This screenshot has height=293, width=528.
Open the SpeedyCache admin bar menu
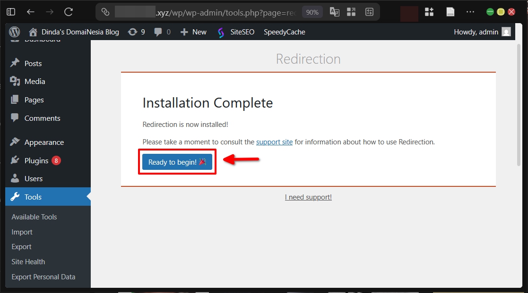tap(284, 32)
